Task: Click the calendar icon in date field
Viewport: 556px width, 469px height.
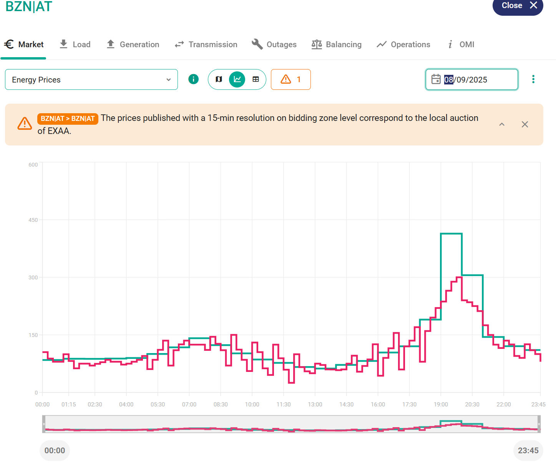Action: [x=436, y=79]
